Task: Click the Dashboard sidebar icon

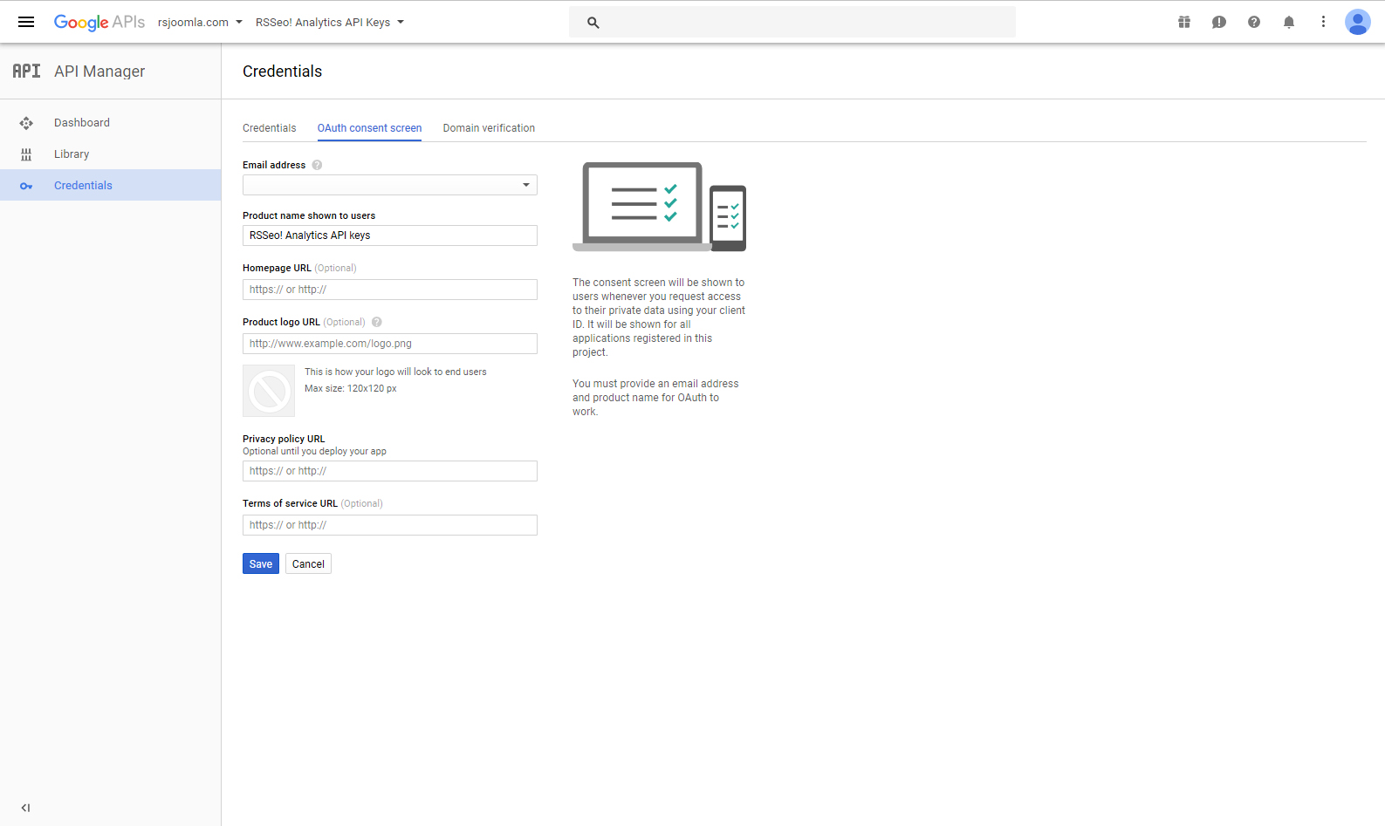Action: click(26, 123)
